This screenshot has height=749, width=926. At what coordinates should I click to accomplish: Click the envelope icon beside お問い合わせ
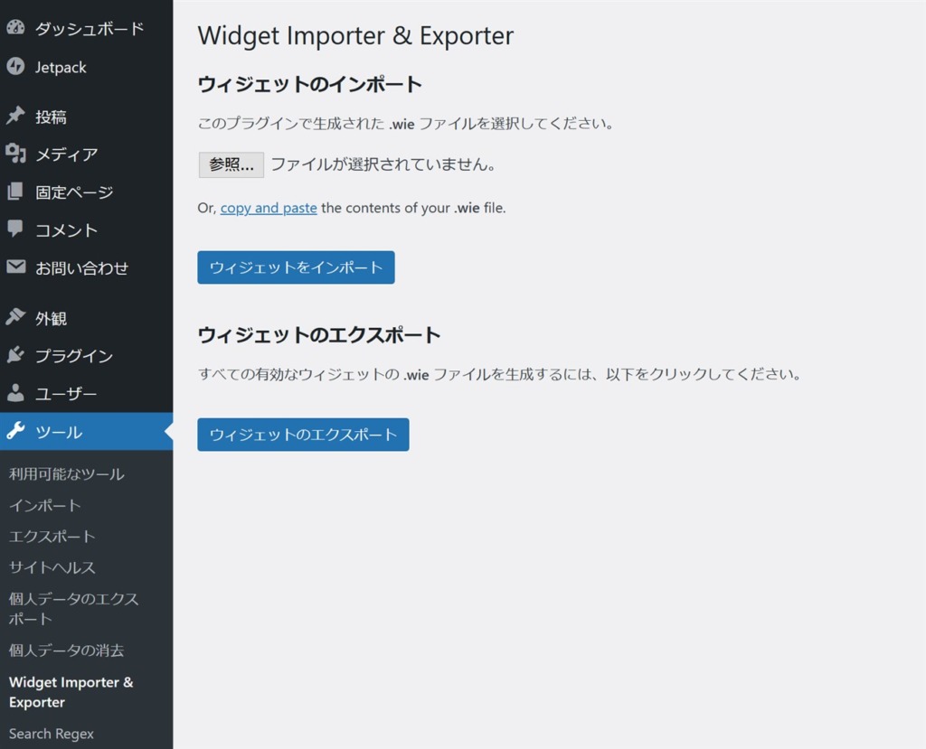point(16,267)
